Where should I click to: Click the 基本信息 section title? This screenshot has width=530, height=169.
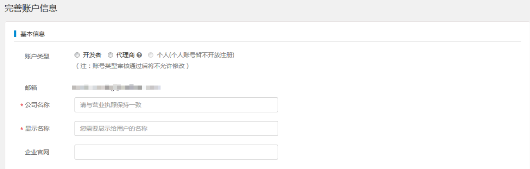[33, 34]
